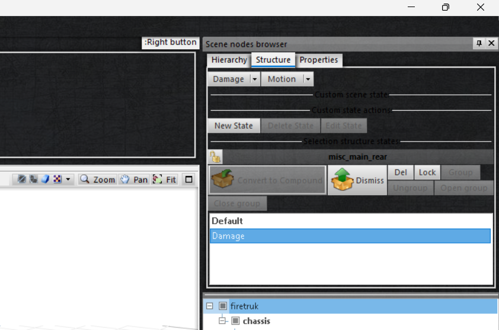
Task: Select the firetruk tree row
Action: pyautogui.click(x=350, y=306)
